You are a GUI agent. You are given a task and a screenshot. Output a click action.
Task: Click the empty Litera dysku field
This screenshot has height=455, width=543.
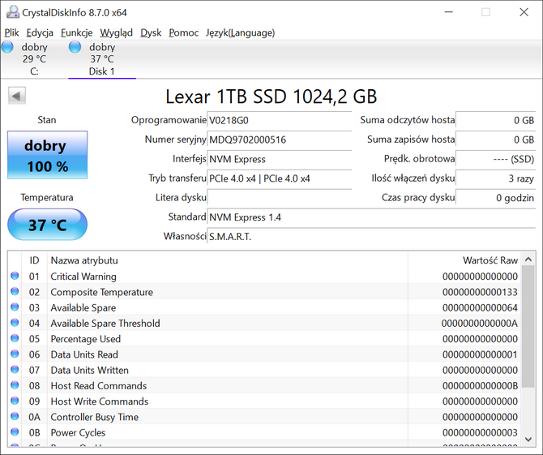click(x=279, y=198)
